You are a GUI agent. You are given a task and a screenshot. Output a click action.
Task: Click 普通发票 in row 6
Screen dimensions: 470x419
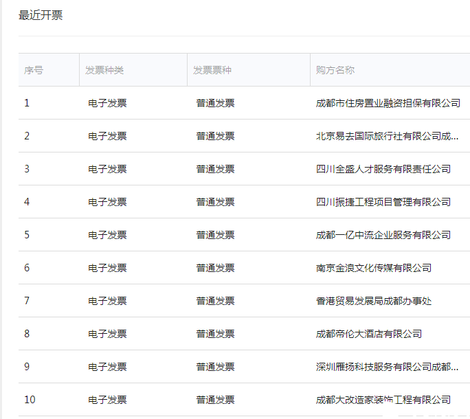coord(215,268)
